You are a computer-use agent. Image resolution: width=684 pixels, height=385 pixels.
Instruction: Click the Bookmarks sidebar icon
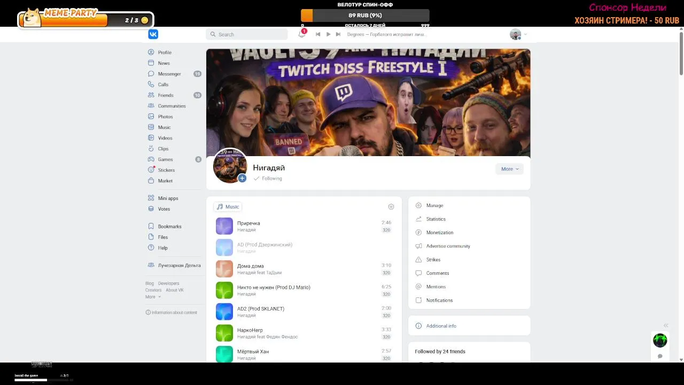[151, 226]
